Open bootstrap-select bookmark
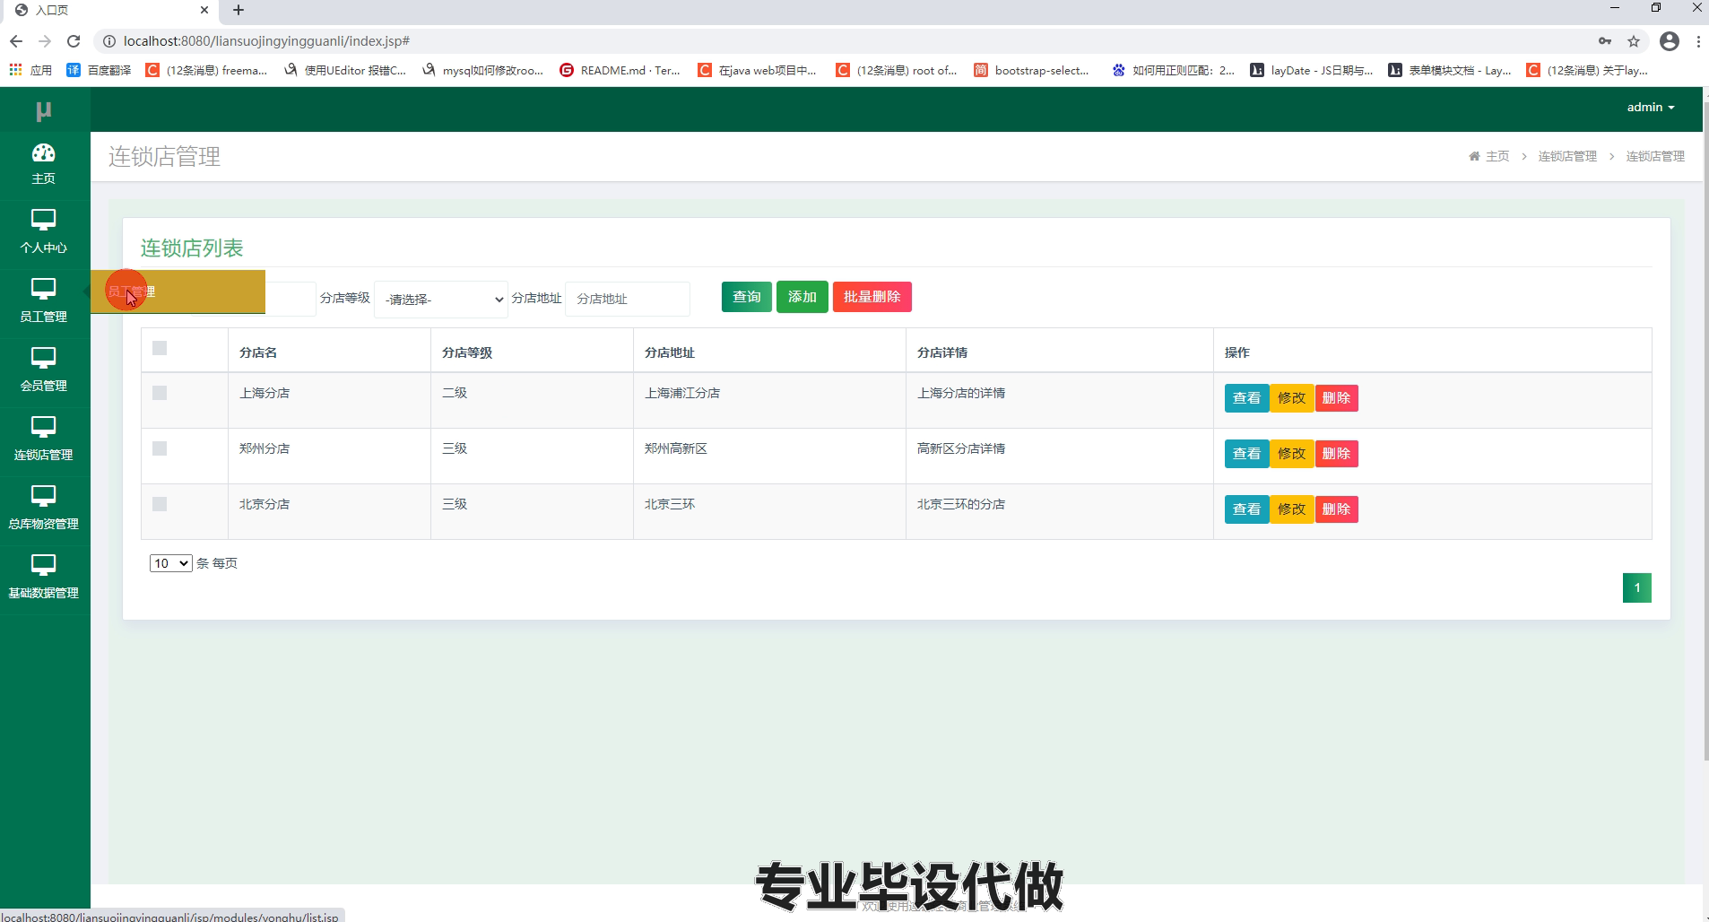1709x922 pixels. (x=1031, y=70)
